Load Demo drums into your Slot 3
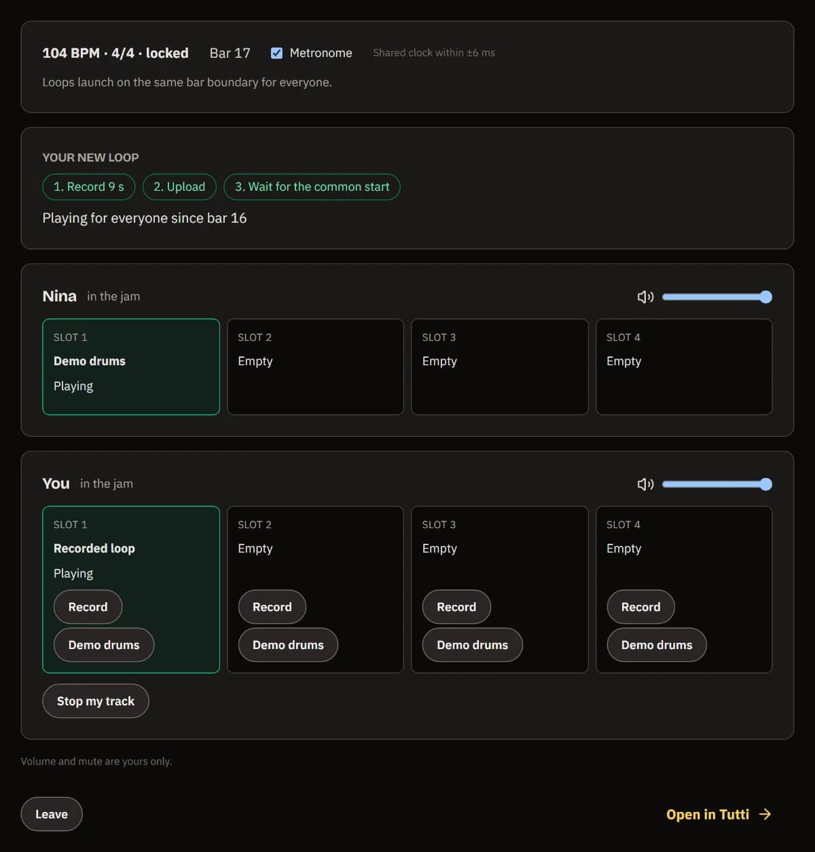815x852 pixels. tap(473, 645)
